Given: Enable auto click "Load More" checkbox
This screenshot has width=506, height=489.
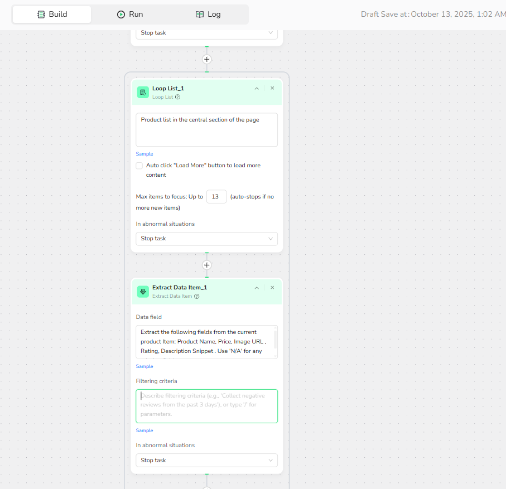Looking at the screenshot, I should point(139,166).
